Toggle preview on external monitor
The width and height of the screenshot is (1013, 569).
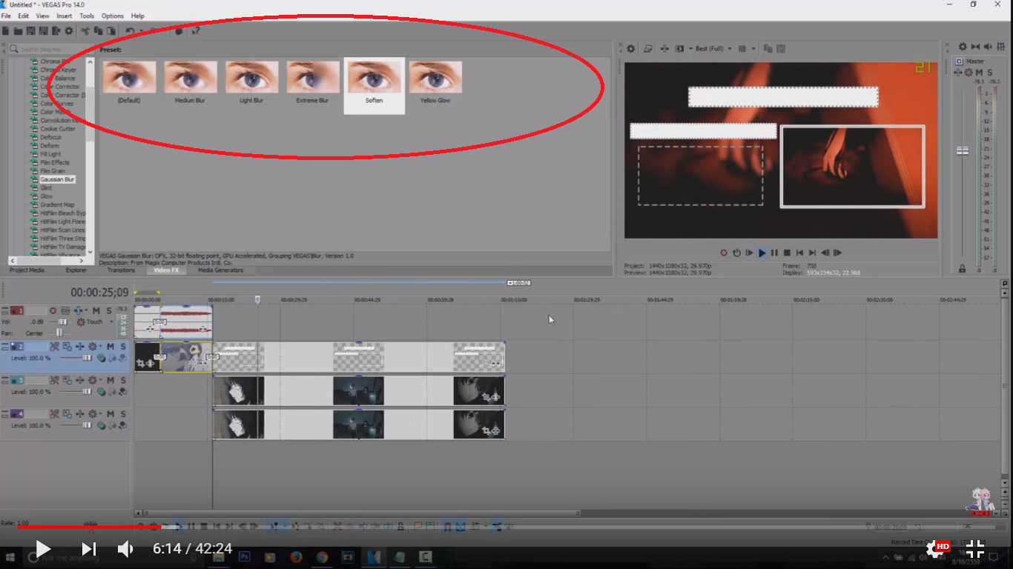[x=647, y=49]
